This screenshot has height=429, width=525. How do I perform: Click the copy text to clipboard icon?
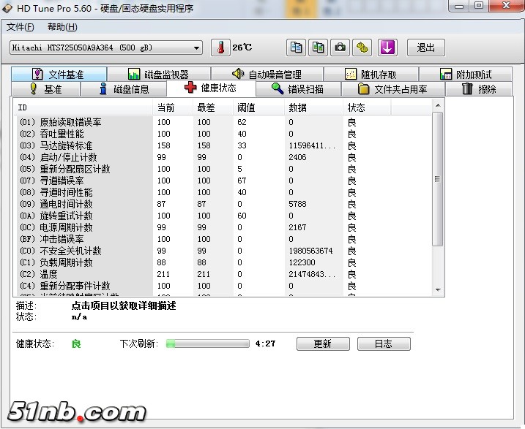pyautogui.click(x=296, y=48)
